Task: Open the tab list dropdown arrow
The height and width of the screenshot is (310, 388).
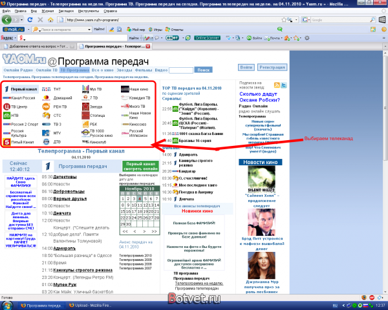Action: (x=385, y=46)
